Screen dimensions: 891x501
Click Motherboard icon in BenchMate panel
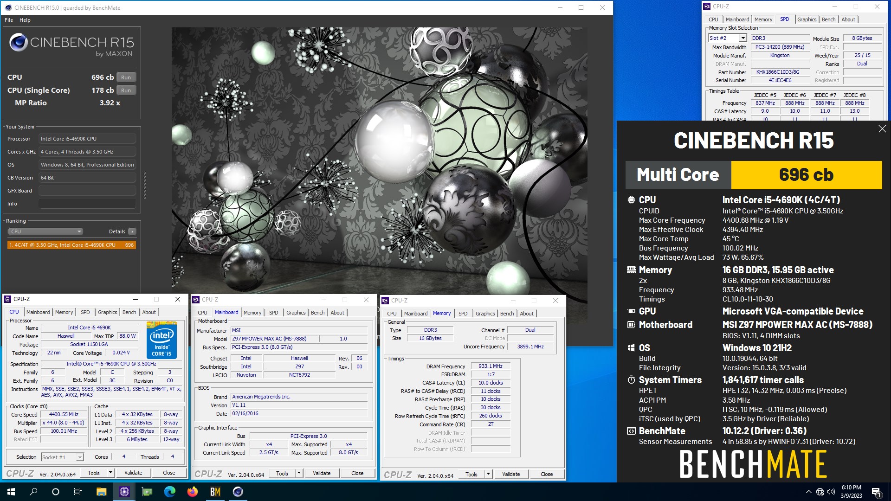click(x=631, y=325)
